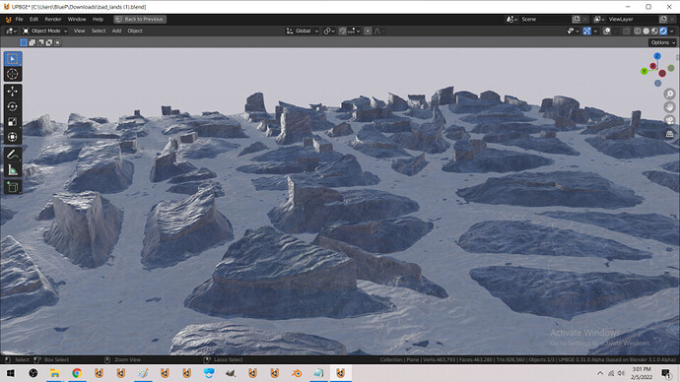Switch to solid viewport shading
680x382 pixels.
pos(646,31)
